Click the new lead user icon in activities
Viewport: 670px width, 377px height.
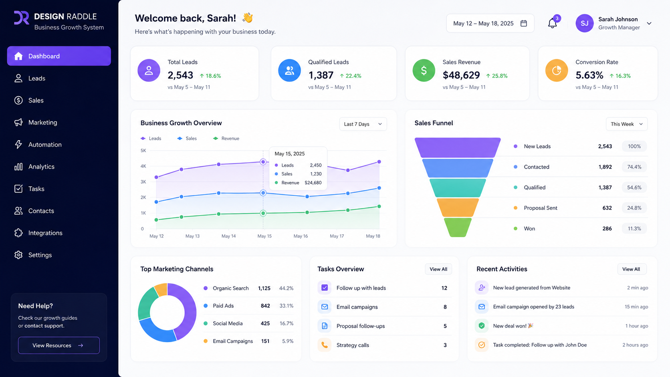(x=482, y=288)
